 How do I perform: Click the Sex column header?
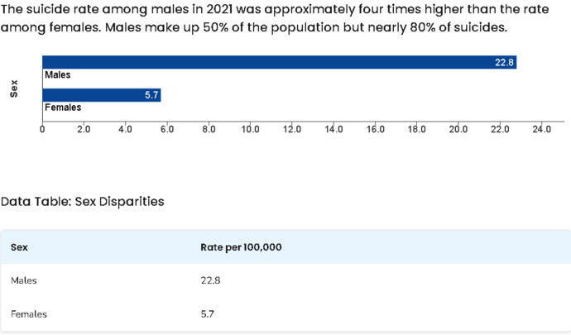click(19, 247)
